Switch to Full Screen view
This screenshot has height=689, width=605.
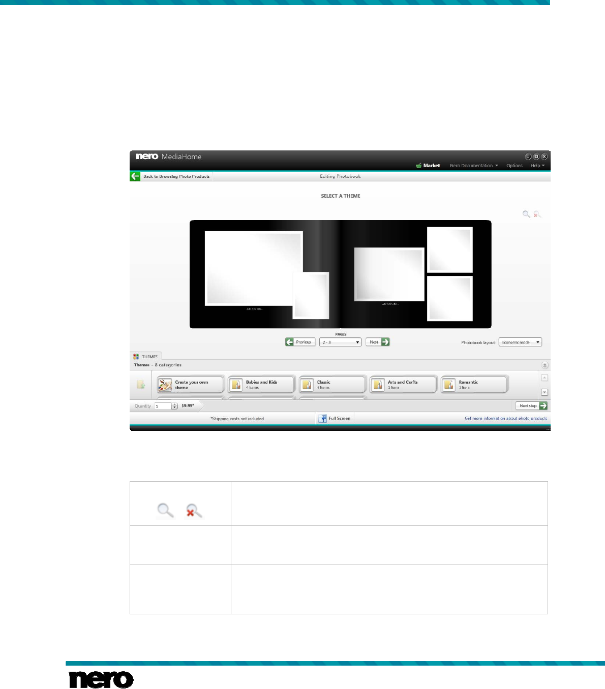335,418
